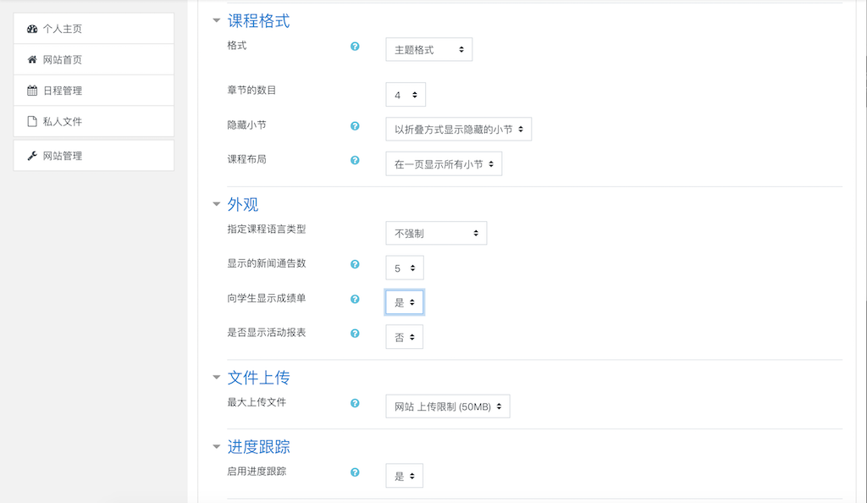Click help icon for 向学生显示成绩单
The image size is (867, 503).
click(355, 299)
